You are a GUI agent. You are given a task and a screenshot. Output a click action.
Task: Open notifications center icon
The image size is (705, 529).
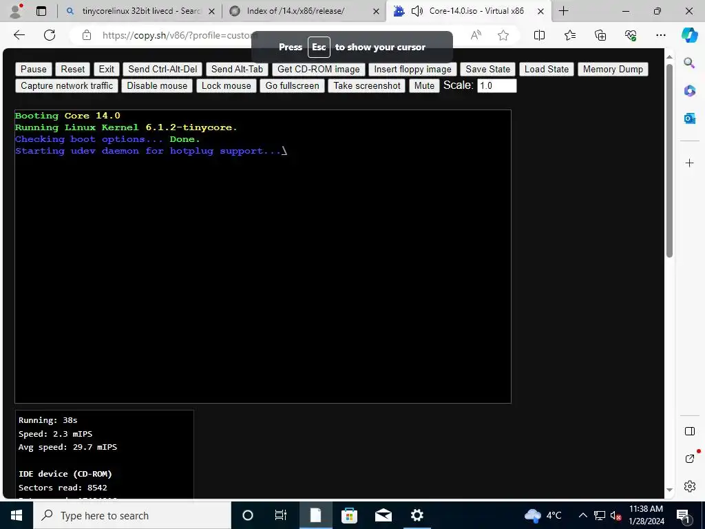click(x=682, y=515)
